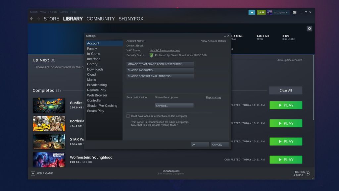Image resolution: width=339 pixels, height=191 pixels.
Task: Click the green Steam Guard shield icon
Action: coord(151,55)
